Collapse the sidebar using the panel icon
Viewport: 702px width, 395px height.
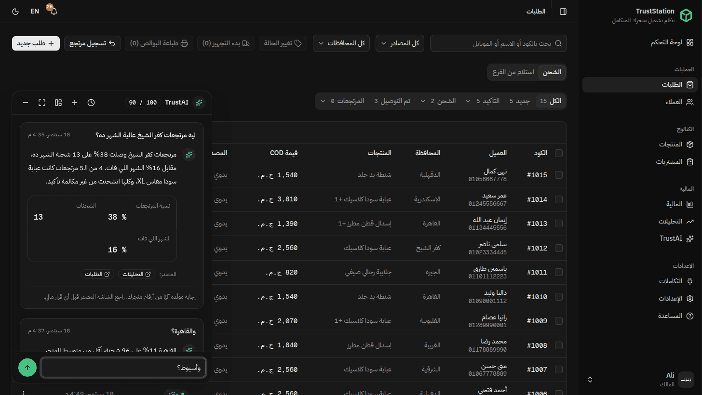[563, 12]
